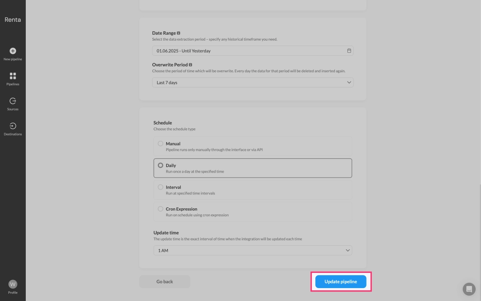The height and width of the screenshot is (301, 481).
Task: Click the Go back button
Action: (x=165, y=282)
